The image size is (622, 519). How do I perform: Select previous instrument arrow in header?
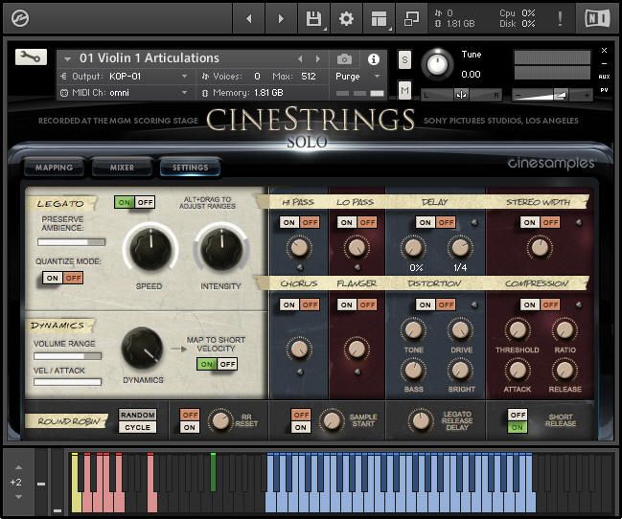(300, 59)
